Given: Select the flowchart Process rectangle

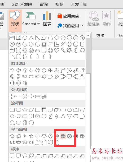Looking at the screenshot, I should pos(12,110).
